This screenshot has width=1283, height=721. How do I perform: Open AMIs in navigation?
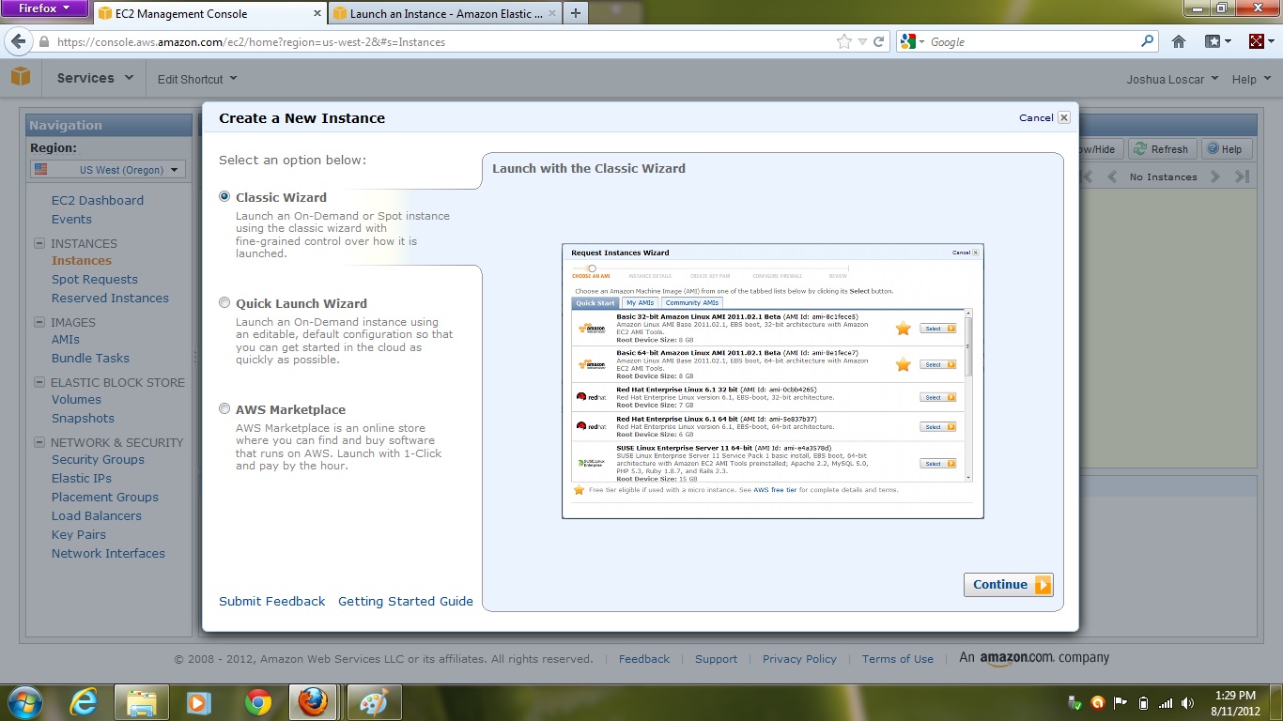tap(66, 339)
